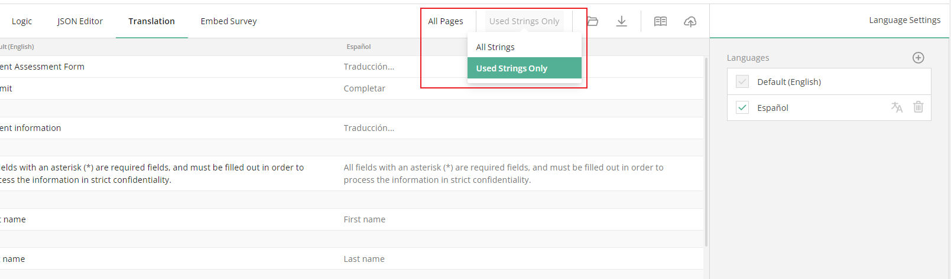
Task: Add a new language with the plus icon
Action: tap(918, 57)
